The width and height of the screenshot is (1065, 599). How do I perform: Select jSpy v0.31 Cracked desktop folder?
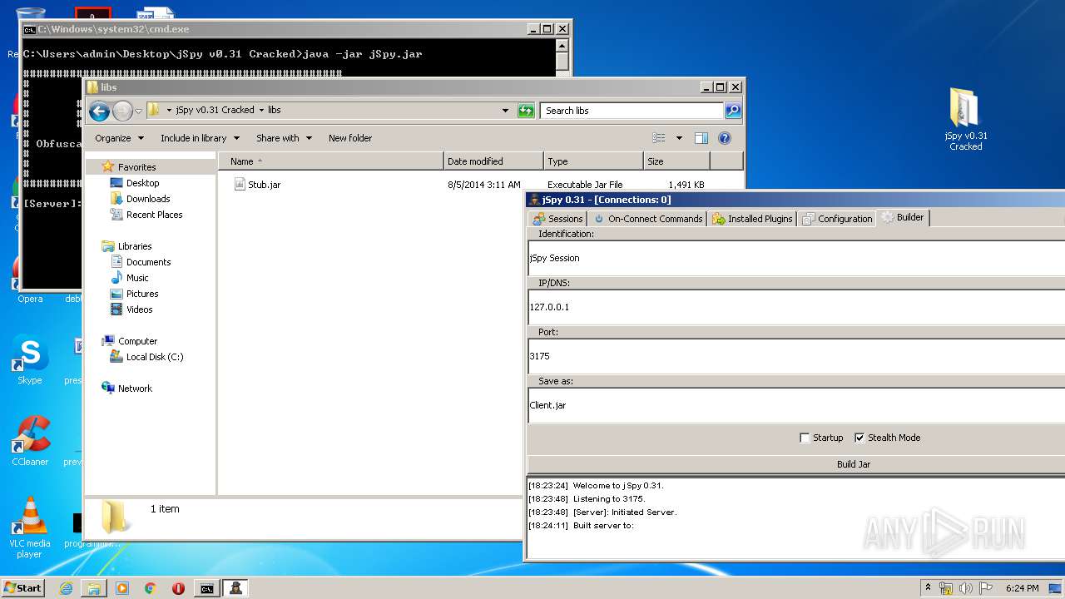tap(965, 119)
